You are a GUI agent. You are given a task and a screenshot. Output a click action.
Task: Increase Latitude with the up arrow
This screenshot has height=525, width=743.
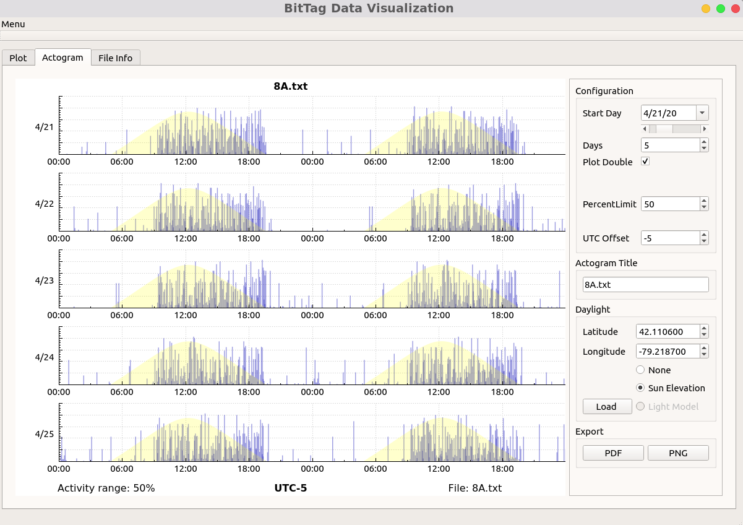pyautogui.click(x=704, y=328)
